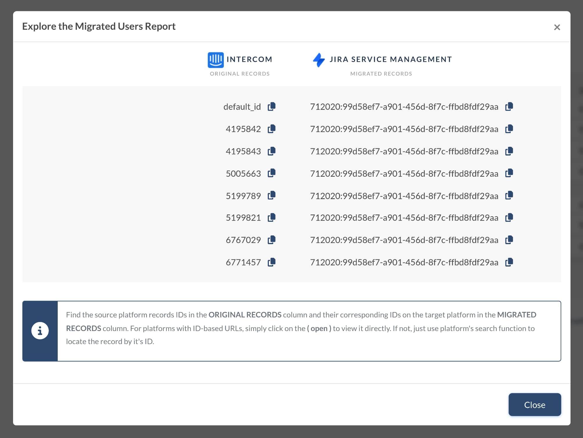Copy original record ID 5199789
This screenshot has width=583, height=438.
(271, 196)
